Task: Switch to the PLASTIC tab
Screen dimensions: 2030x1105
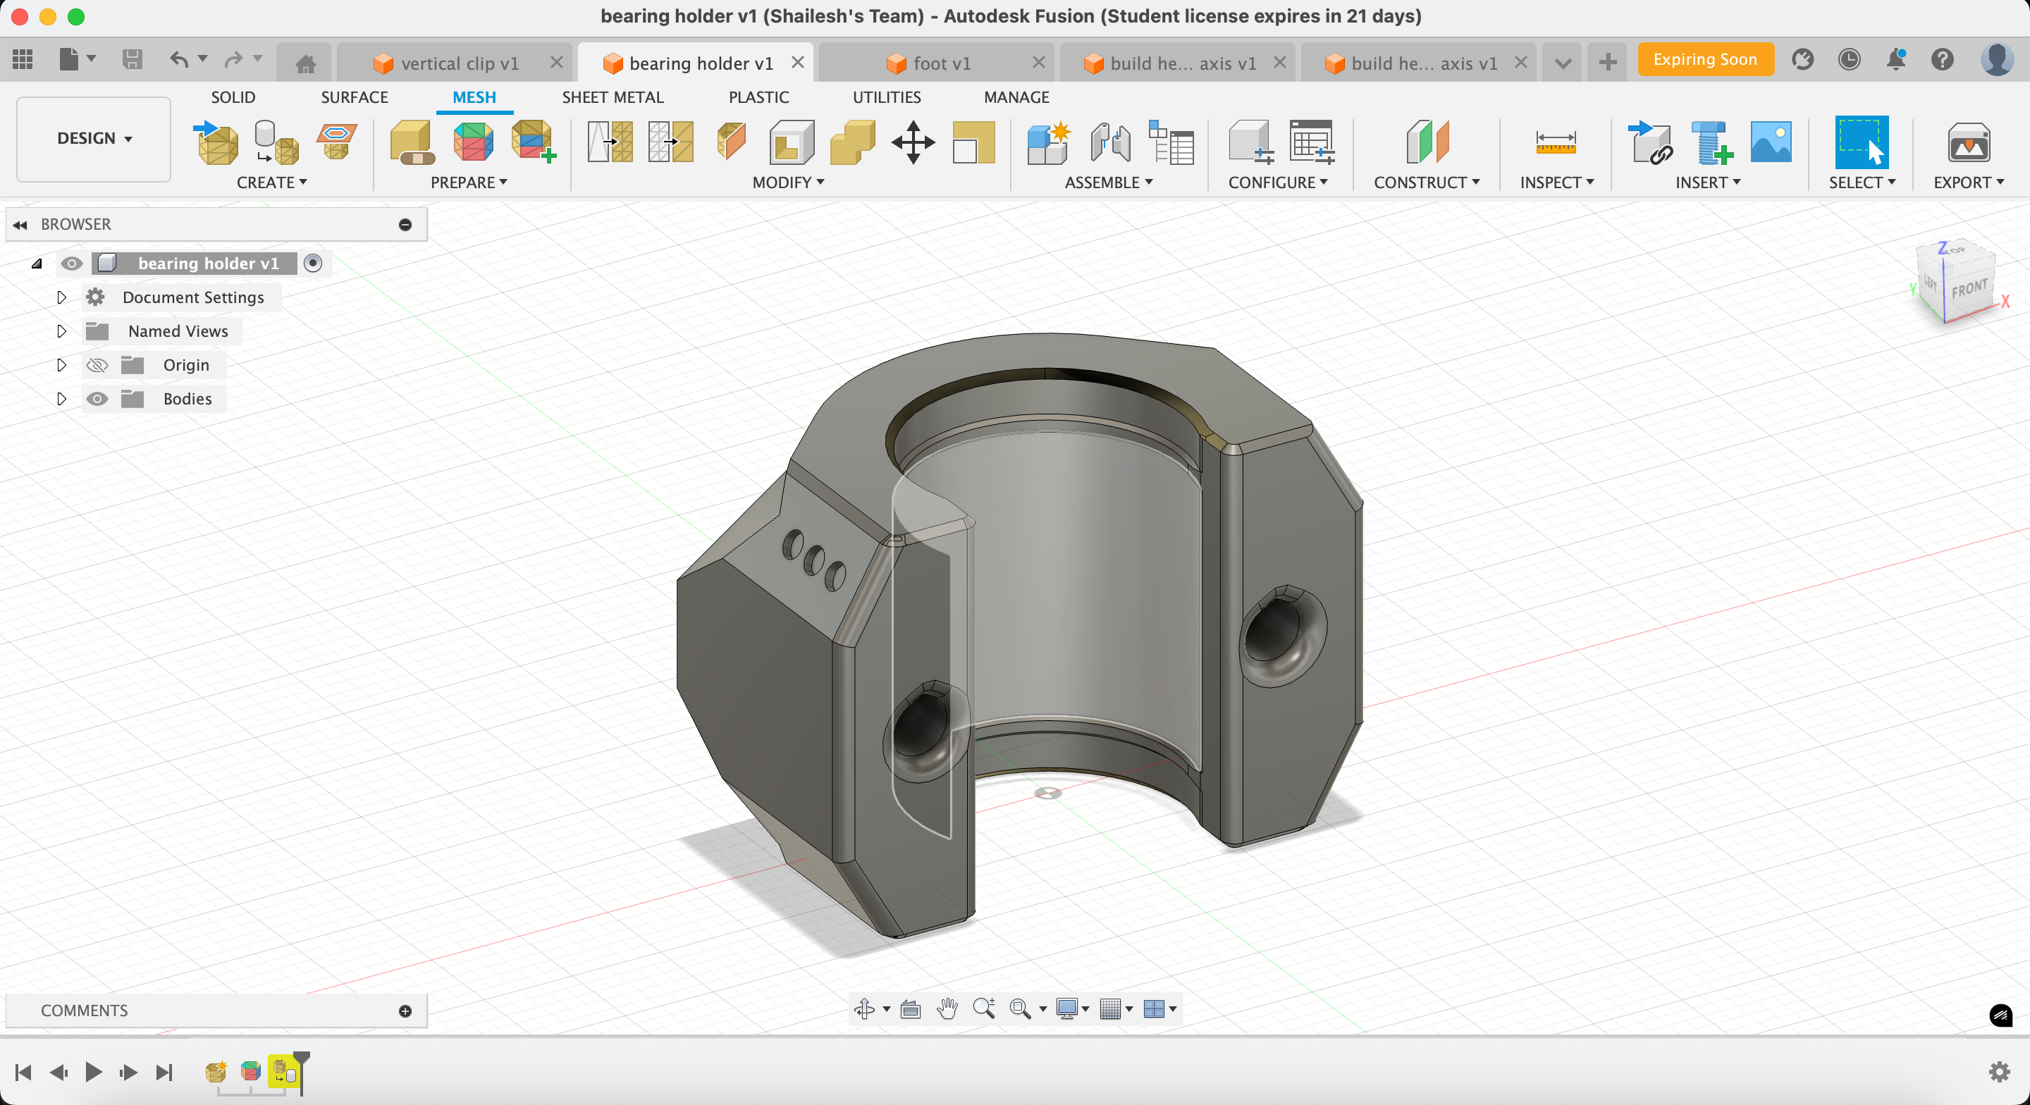Action: pyautogui.click(x=758, y=97)
